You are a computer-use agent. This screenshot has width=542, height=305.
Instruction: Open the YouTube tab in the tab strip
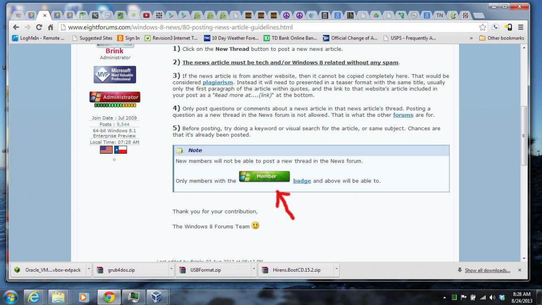pos(146,15)
